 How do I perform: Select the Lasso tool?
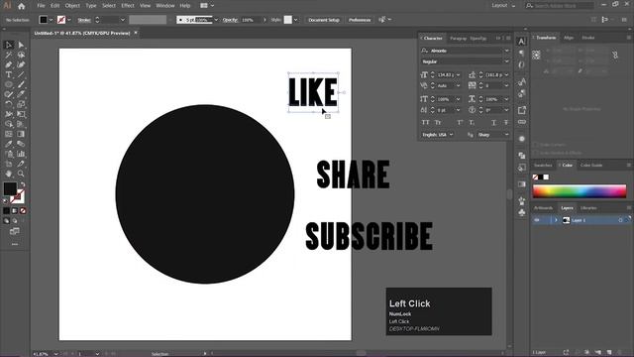coord(21,55)
